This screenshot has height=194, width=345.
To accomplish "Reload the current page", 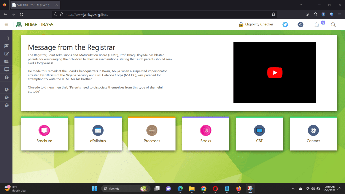I will tap(22, 14).
